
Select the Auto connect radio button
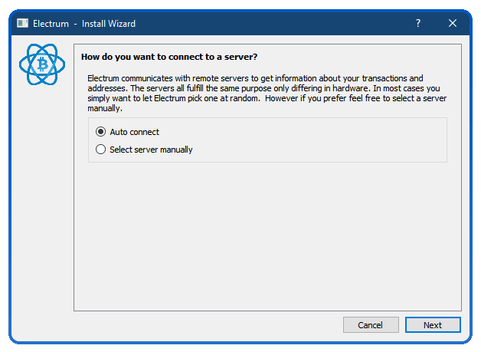point(100,132)
